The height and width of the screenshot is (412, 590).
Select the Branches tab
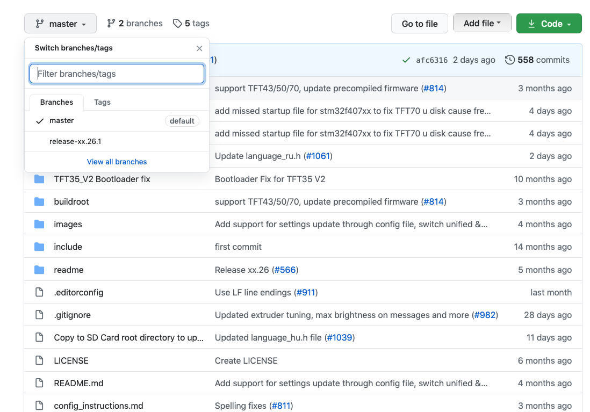click(x=57, y=103)
